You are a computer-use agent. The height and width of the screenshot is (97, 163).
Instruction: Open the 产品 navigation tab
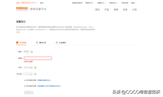(107, 10)
